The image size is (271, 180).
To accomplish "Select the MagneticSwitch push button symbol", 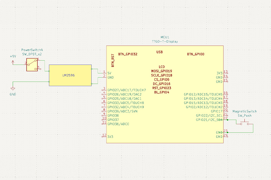I will 245,124.
